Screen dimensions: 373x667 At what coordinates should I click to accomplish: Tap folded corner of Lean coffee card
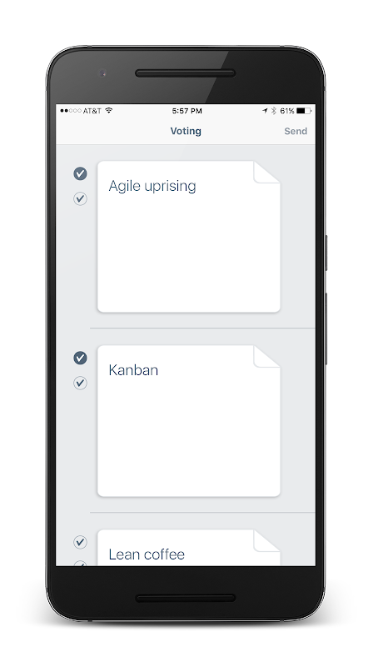pyautogui.click(x=266, y=540)
